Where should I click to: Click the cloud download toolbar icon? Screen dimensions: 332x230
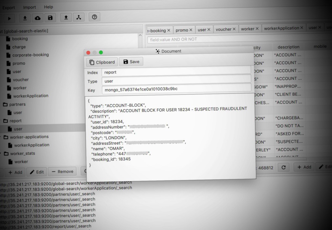(38, 18)
